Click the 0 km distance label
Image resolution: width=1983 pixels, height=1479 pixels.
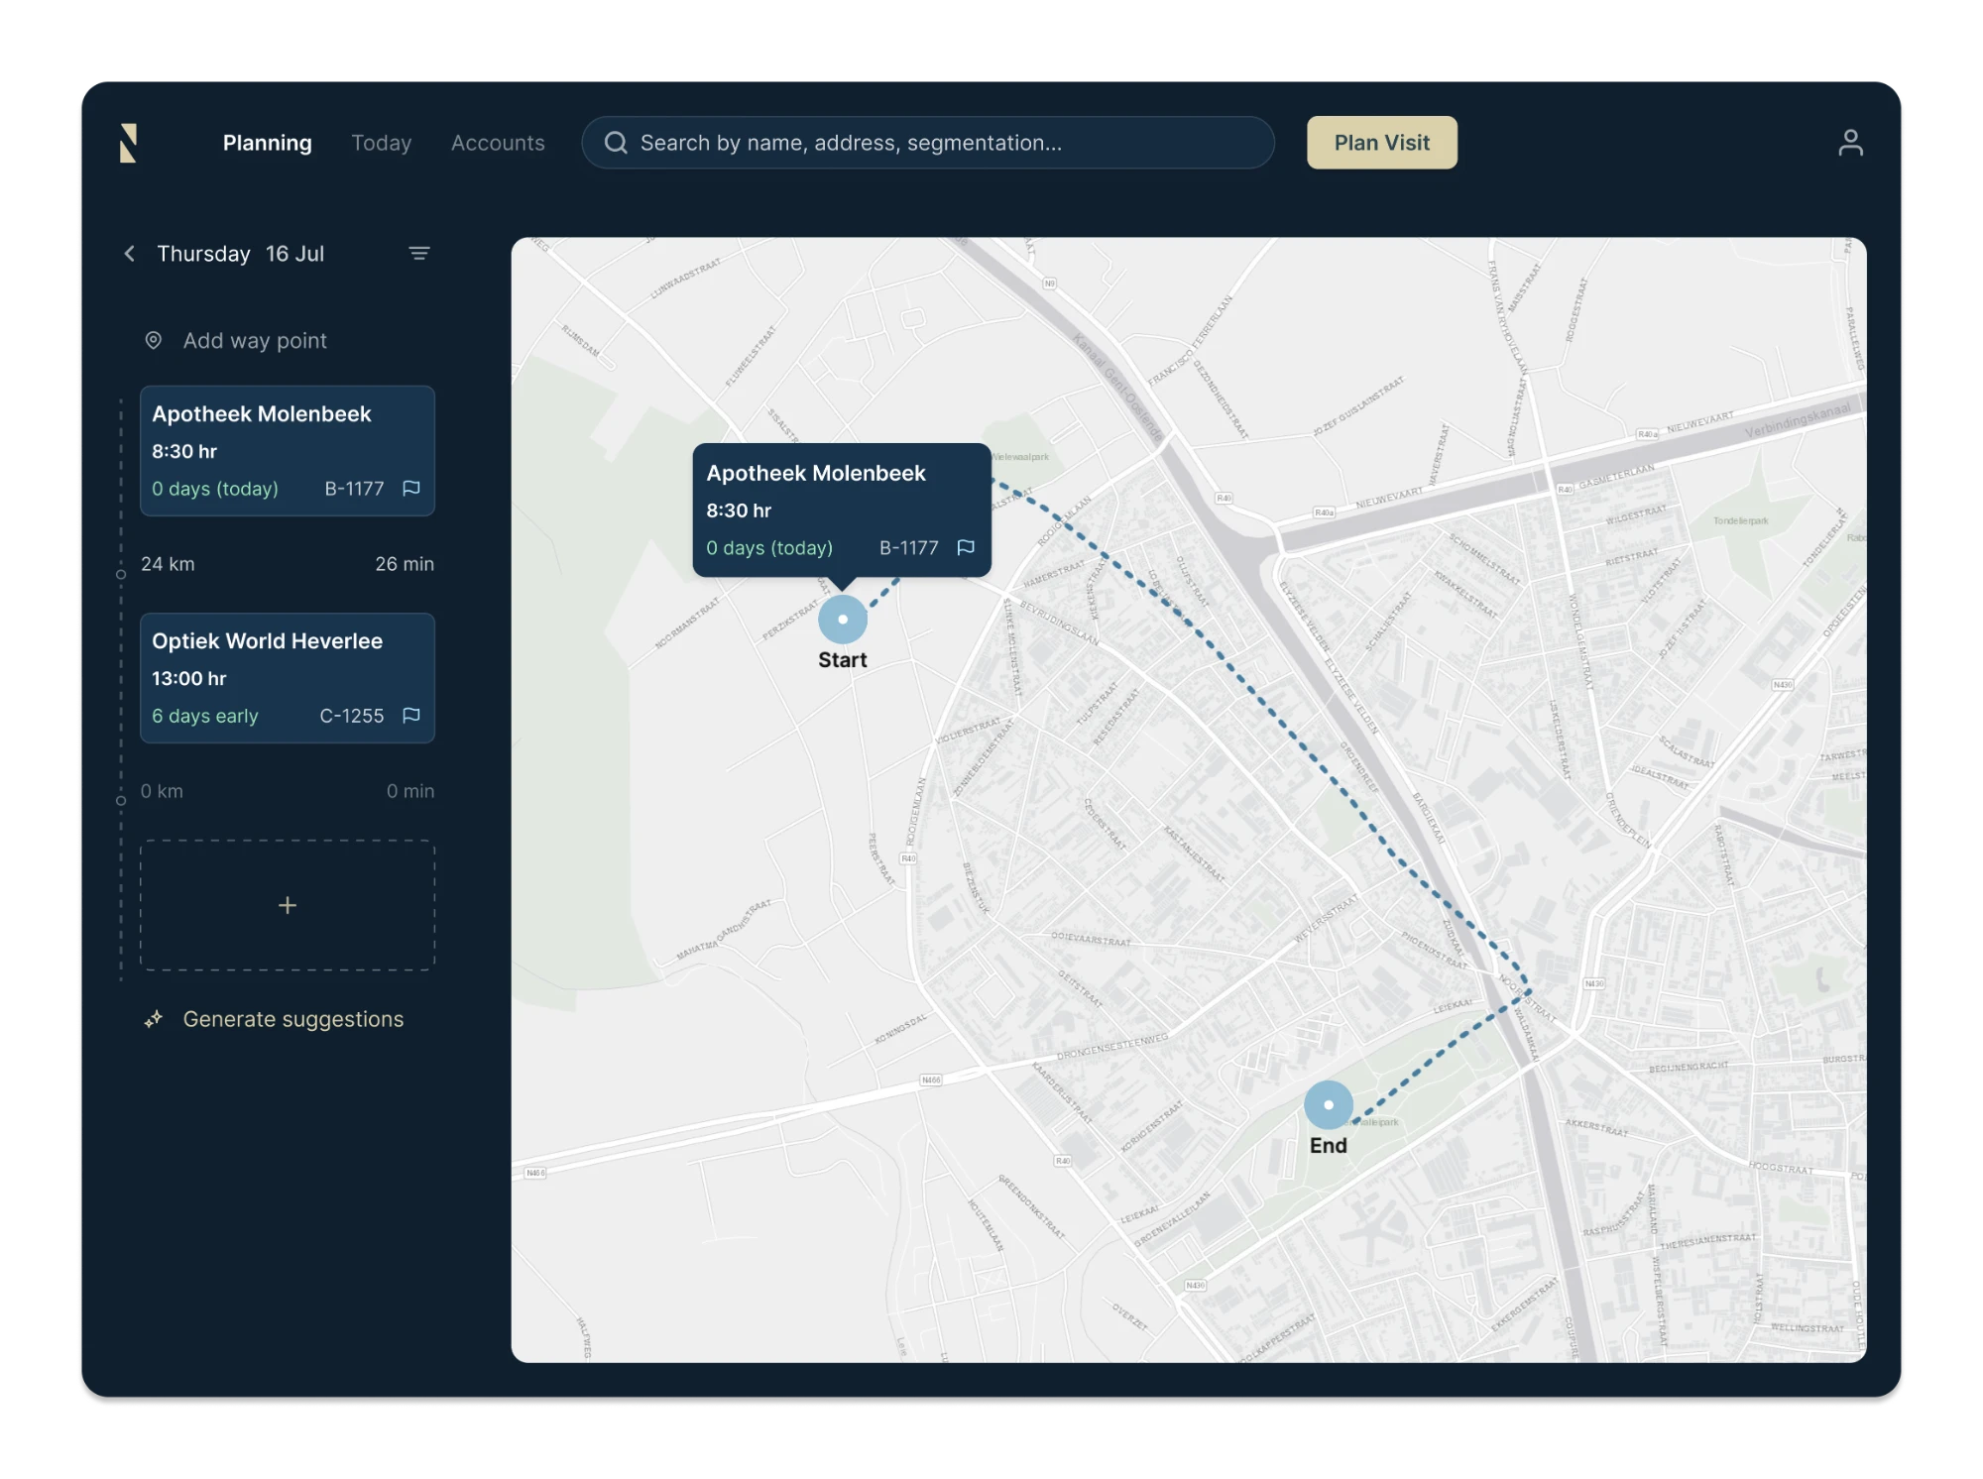(x=162, y=791)
